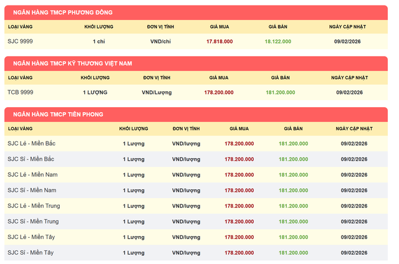399x264 pixels.
Task: Click the buy price in SJC Lẻ - Miền Tây row
Action: 238,237
